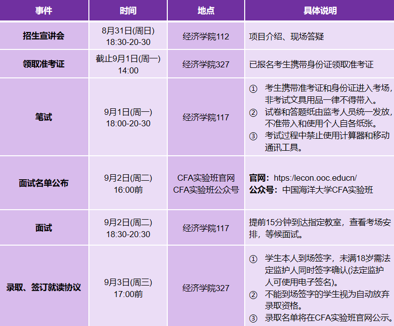Click the 时间 column header
394x326 pixels.
click(128, 10)
